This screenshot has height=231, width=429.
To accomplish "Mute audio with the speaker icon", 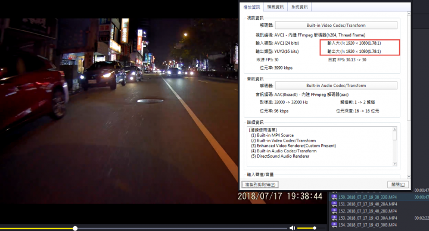I will (x=292, y=228).
